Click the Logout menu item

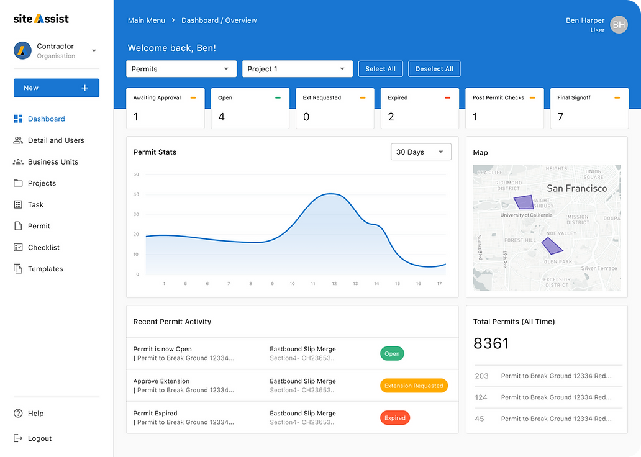[x=39, y=438]
